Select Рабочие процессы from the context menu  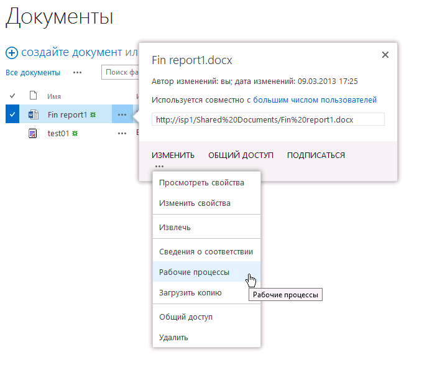click(x=194, y=272)
